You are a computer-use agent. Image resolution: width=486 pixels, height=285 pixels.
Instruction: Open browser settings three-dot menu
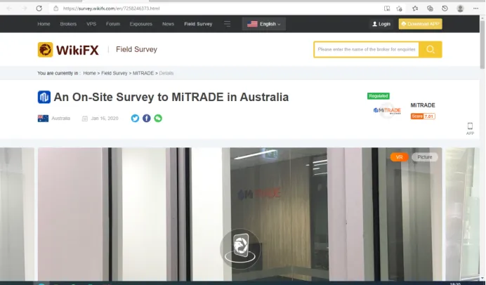click(x=475, y=8)
